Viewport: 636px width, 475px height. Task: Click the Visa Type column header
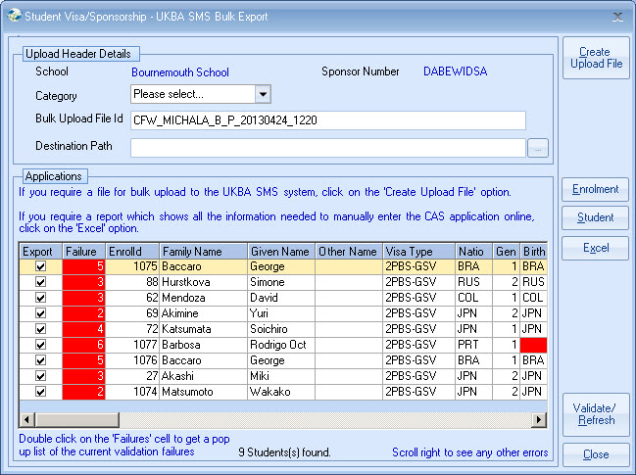419,252
